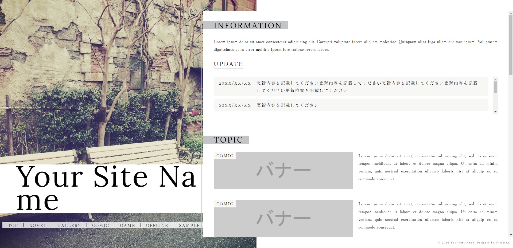Click the TOPIC section heading

228,140
